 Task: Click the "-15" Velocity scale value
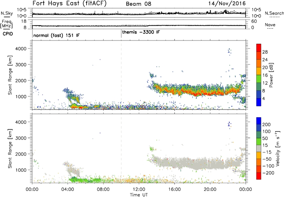point(267,152)
